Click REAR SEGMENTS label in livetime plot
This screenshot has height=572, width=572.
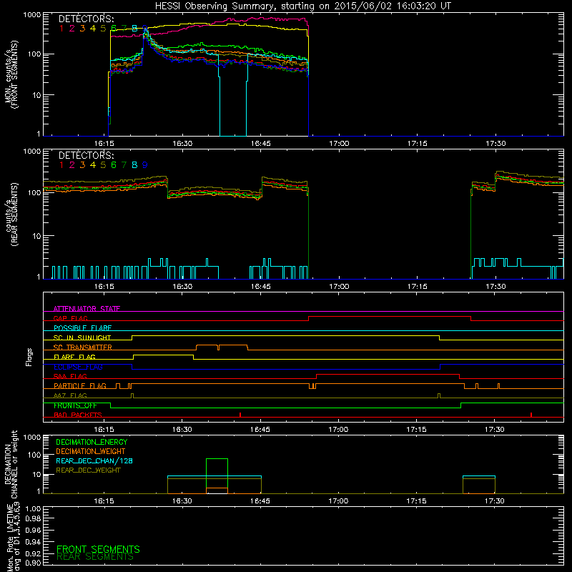[95, 557]
